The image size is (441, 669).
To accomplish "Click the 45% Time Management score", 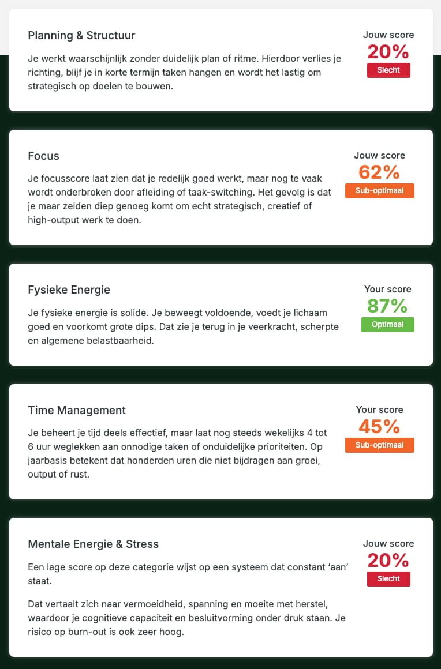I will [379, 426].
